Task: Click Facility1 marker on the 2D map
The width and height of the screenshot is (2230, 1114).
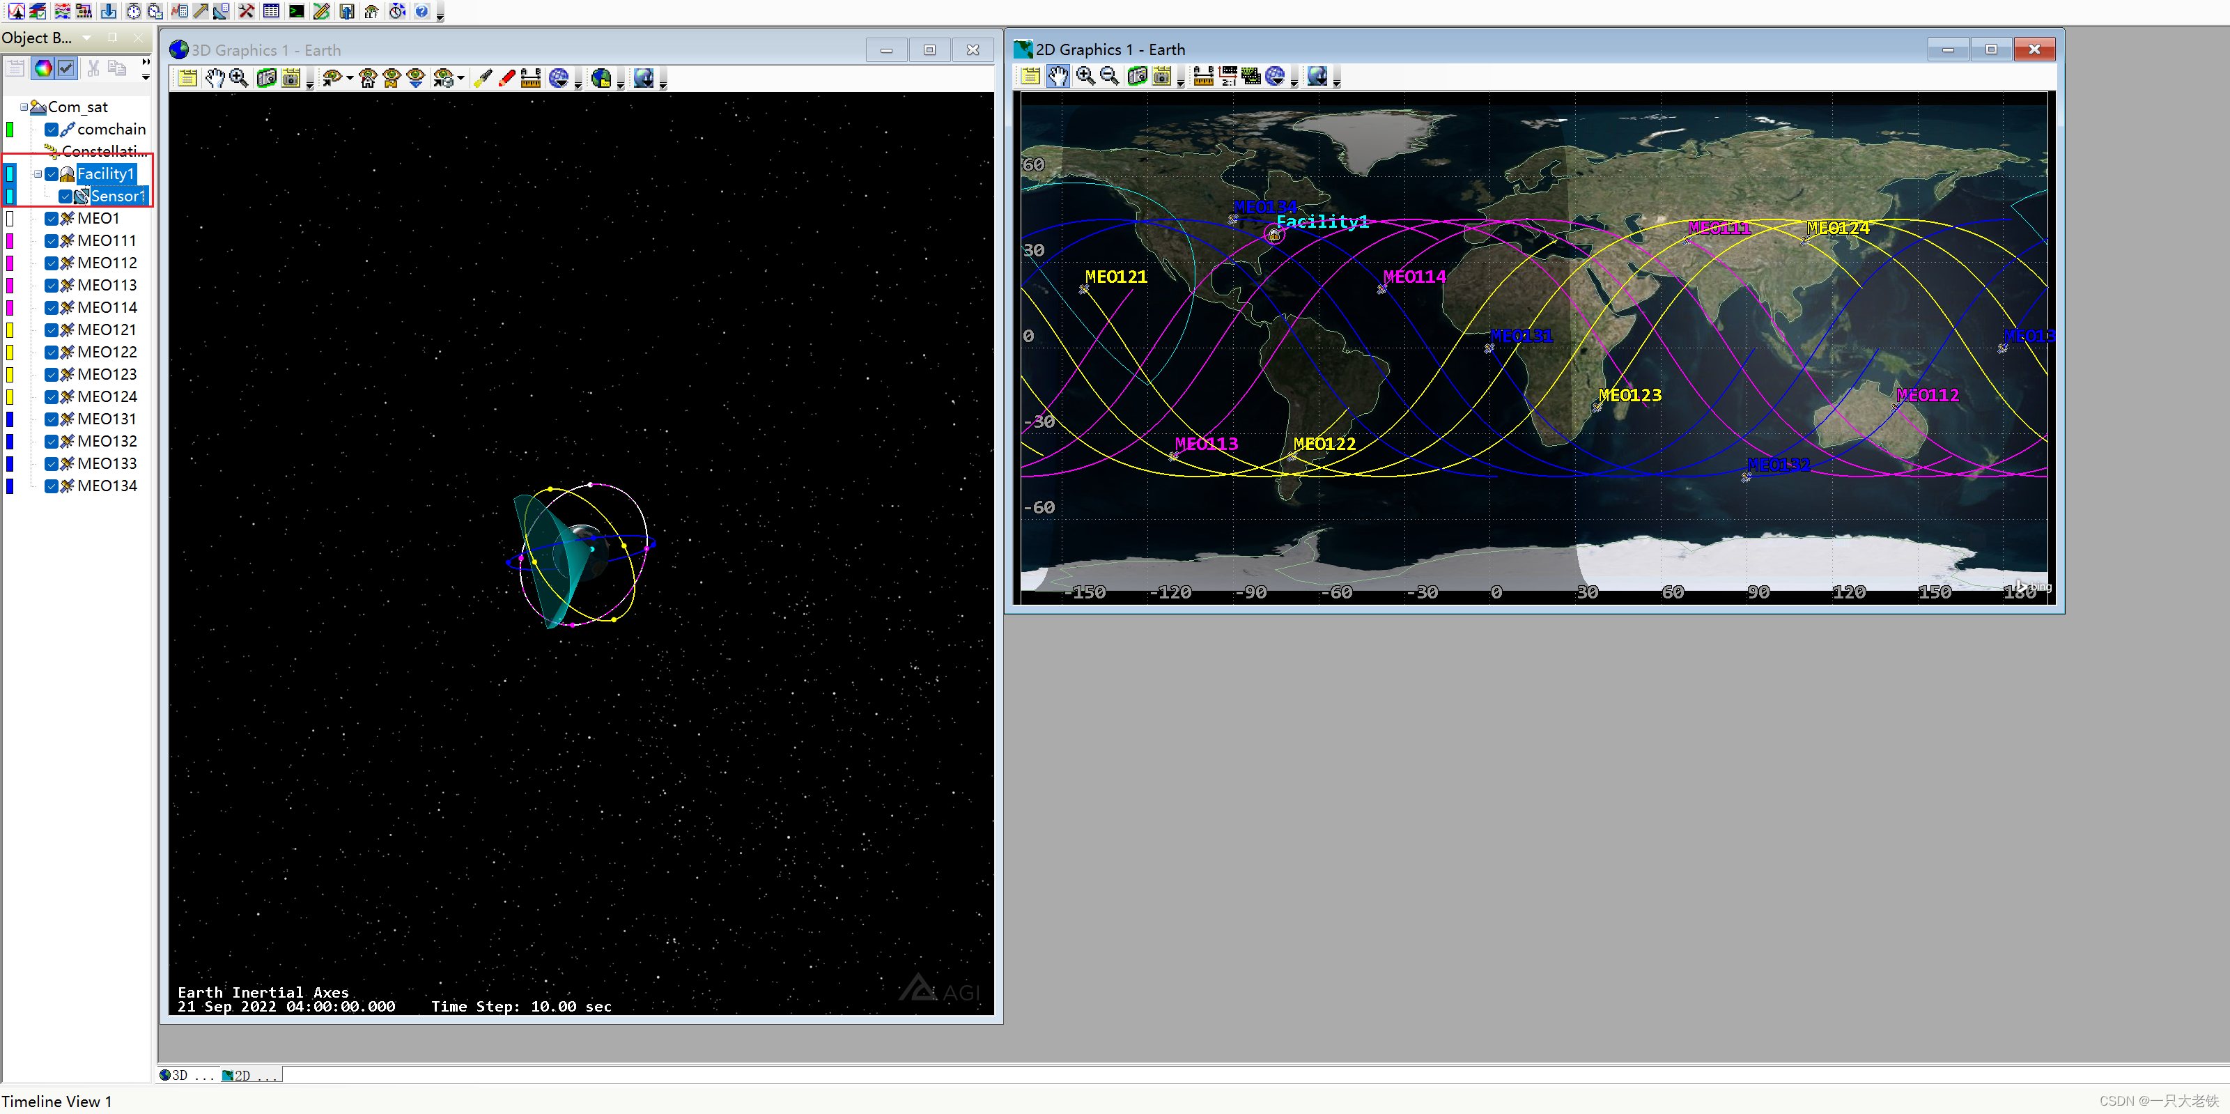Action: 1273,235
